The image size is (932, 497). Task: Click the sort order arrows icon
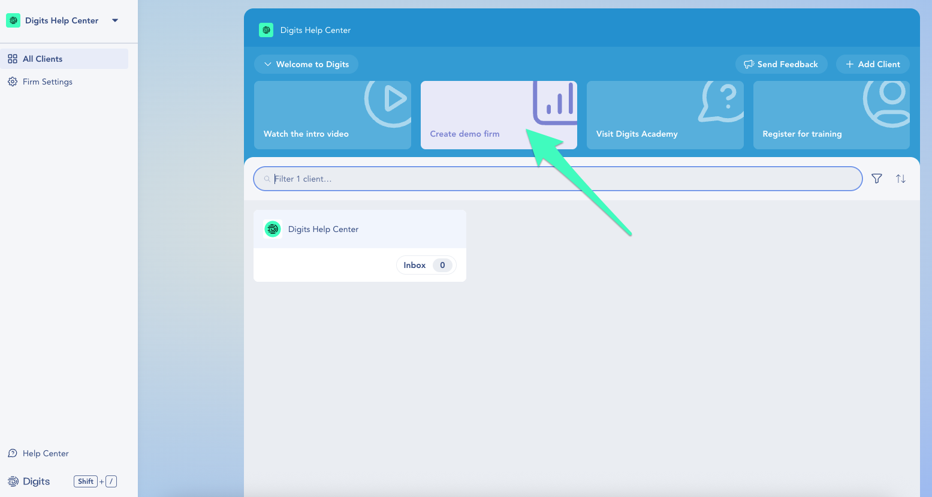(x=901, y=179)
